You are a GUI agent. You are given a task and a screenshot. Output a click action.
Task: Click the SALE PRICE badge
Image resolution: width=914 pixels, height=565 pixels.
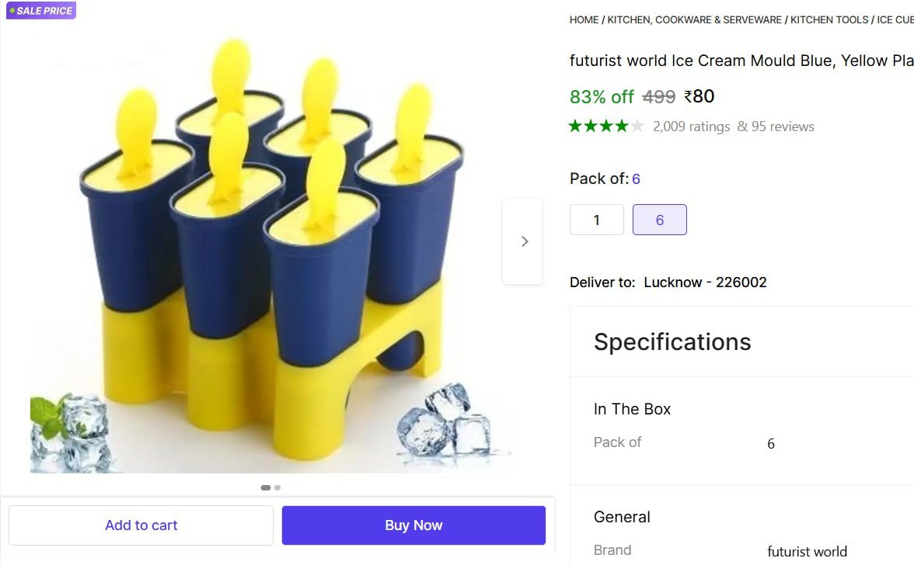pos(41,11)
